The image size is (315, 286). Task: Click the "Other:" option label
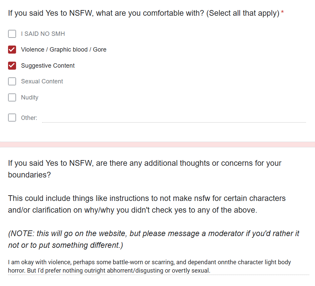coord(29,118)
